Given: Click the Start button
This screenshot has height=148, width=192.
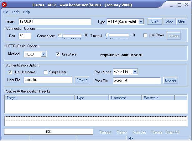Looking at the screenshot, I should (x=155, y=21).
